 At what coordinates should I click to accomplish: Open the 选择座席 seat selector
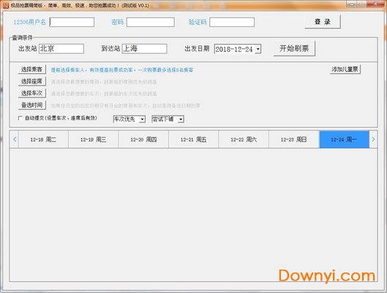32,81
